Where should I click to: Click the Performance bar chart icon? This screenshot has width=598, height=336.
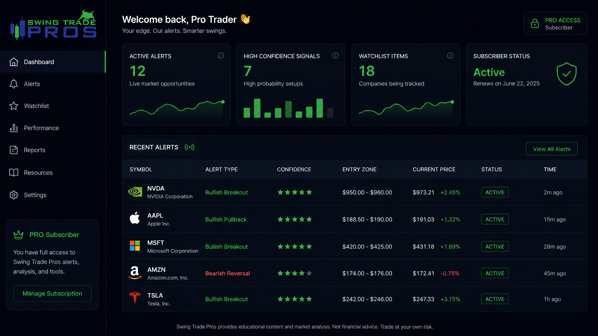click(14, 128)
